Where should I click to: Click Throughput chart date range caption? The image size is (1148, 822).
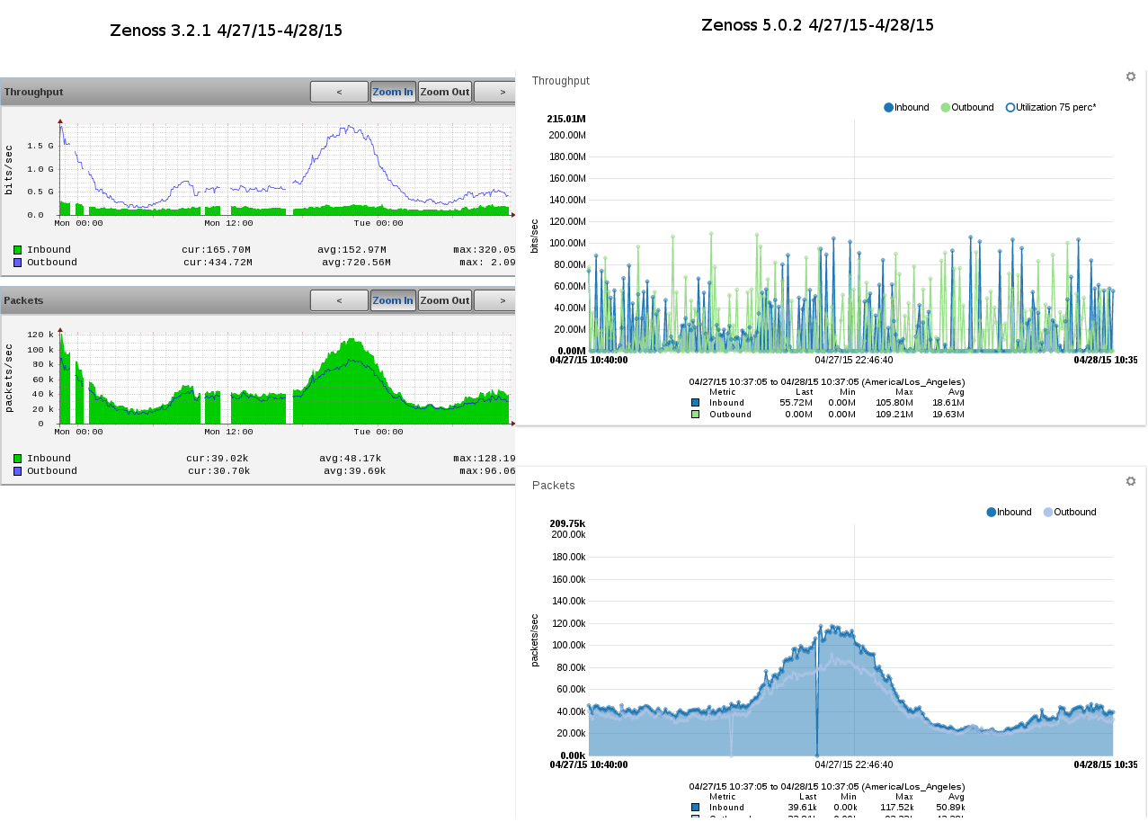point(827,381)
